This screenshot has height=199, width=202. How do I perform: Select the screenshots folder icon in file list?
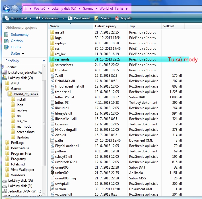tap(52, 65)
